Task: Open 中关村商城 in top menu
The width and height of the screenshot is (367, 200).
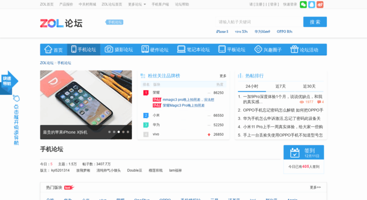Action: pos(87,4)
